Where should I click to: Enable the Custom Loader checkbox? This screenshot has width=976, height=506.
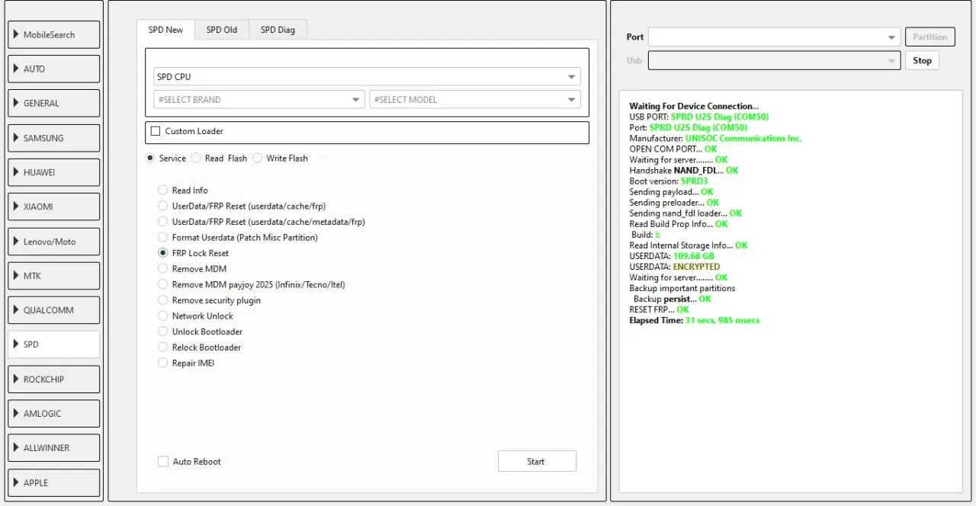coord(156,131)
